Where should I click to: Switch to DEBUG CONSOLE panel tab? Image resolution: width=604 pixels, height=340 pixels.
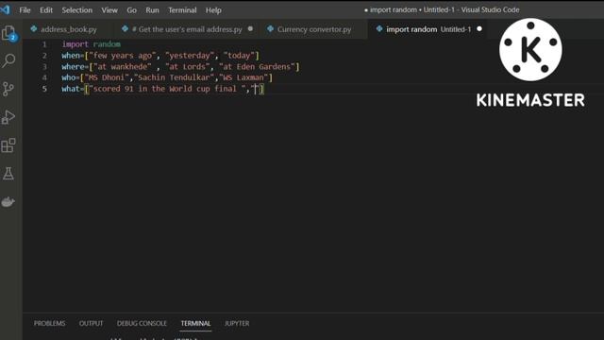pyautogui.click(x=142, y=323)
